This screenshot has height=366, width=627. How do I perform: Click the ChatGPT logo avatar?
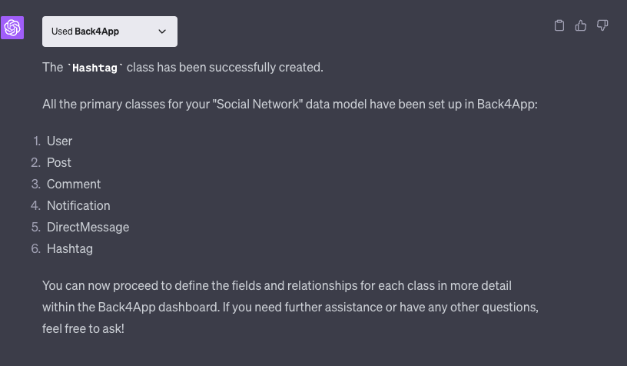(x=12, y=28)
